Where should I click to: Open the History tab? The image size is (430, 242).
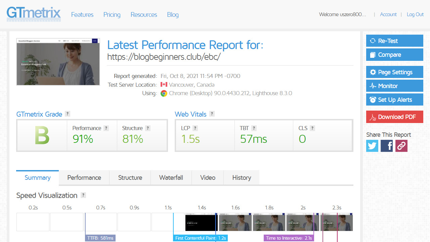[x=242, y=177]
